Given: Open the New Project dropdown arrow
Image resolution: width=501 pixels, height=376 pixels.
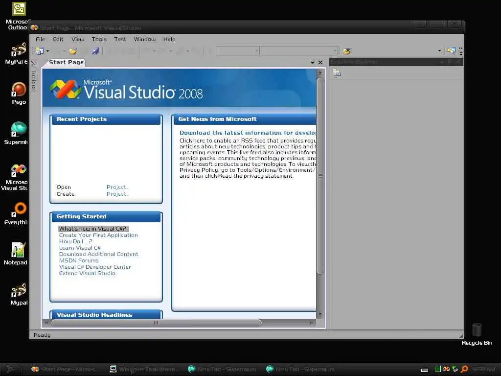Looking at the screenshot, I should (47, 51).
